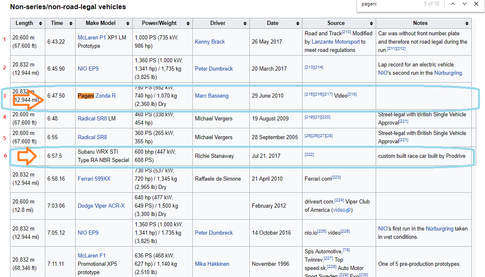This screenshot has width=485, height=277.
Task: Sort by Power/Weight column arrows
Action: pos(188,24)
